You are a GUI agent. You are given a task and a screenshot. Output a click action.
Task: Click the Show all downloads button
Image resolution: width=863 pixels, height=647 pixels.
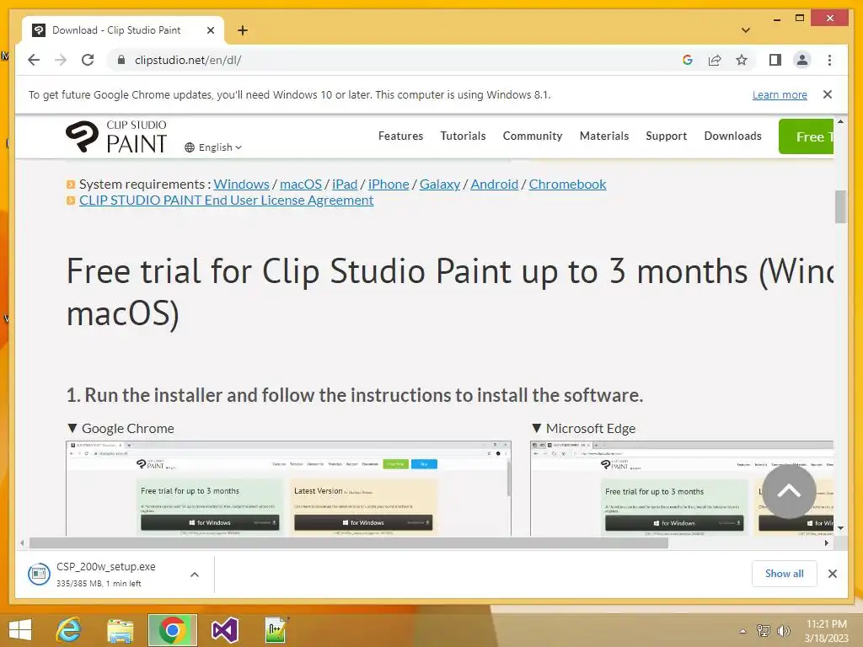785,574
